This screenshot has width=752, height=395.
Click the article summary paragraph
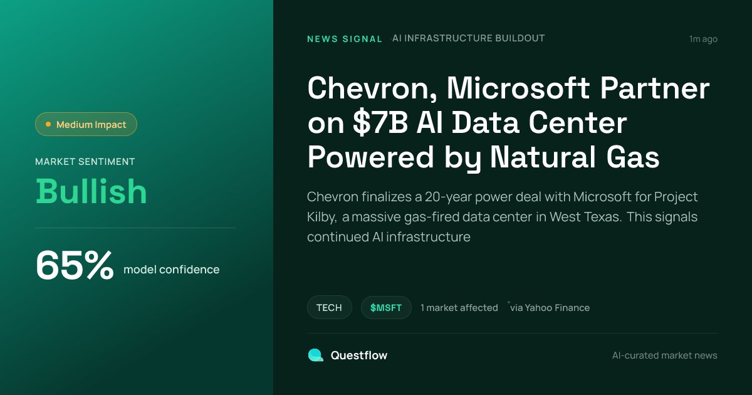pos(503,217)
